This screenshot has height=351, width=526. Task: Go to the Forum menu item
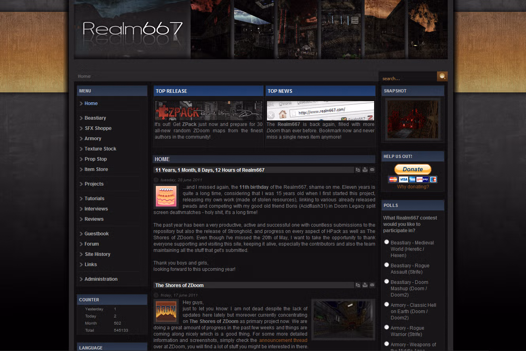[x=92, y=244]
